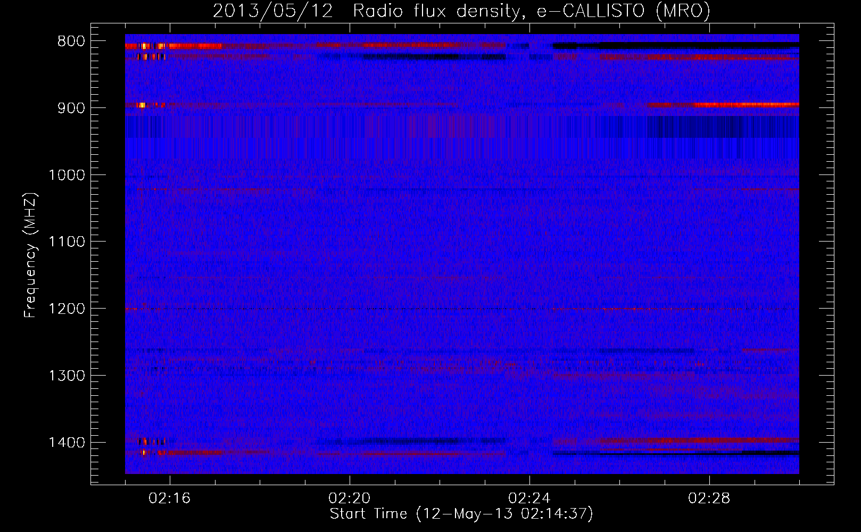This screenshot has width=861, height=532.
Task: Click the 02:20 time tick label
Action: coord(350,498)
